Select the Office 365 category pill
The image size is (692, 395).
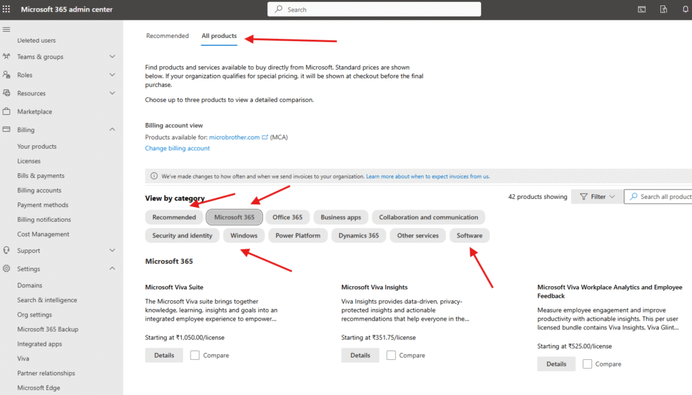pos(287,217)
